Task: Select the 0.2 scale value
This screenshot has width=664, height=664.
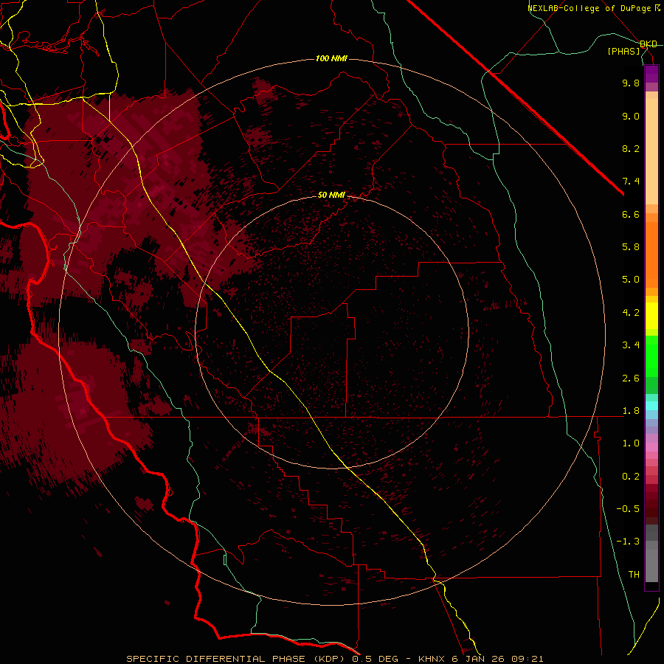Action: coord(631,477)
